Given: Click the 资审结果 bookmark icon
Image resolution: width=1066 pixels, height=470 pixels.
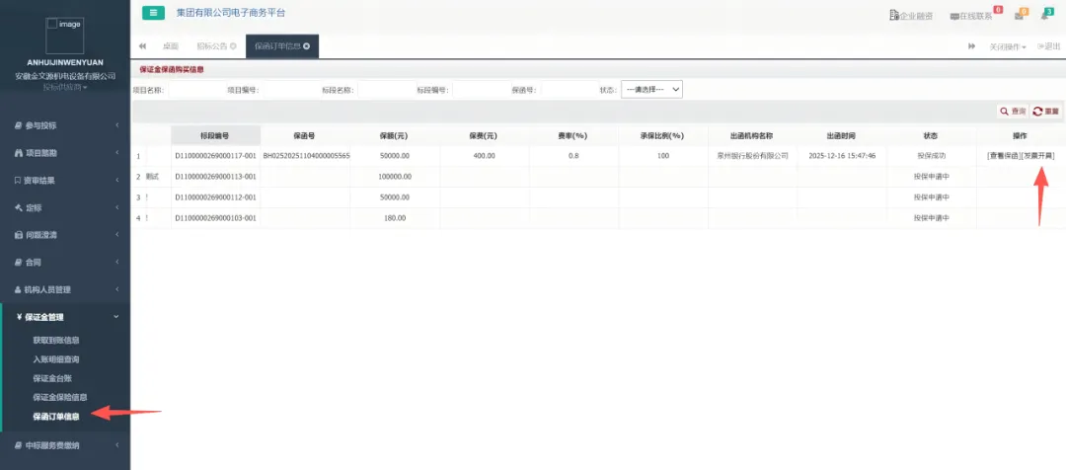Looking at the screenshot, I should (x=19, y=181).
